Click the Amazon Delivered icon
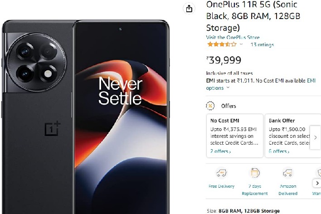Viewport: 321px width, 214px height. tap(287, 173)
